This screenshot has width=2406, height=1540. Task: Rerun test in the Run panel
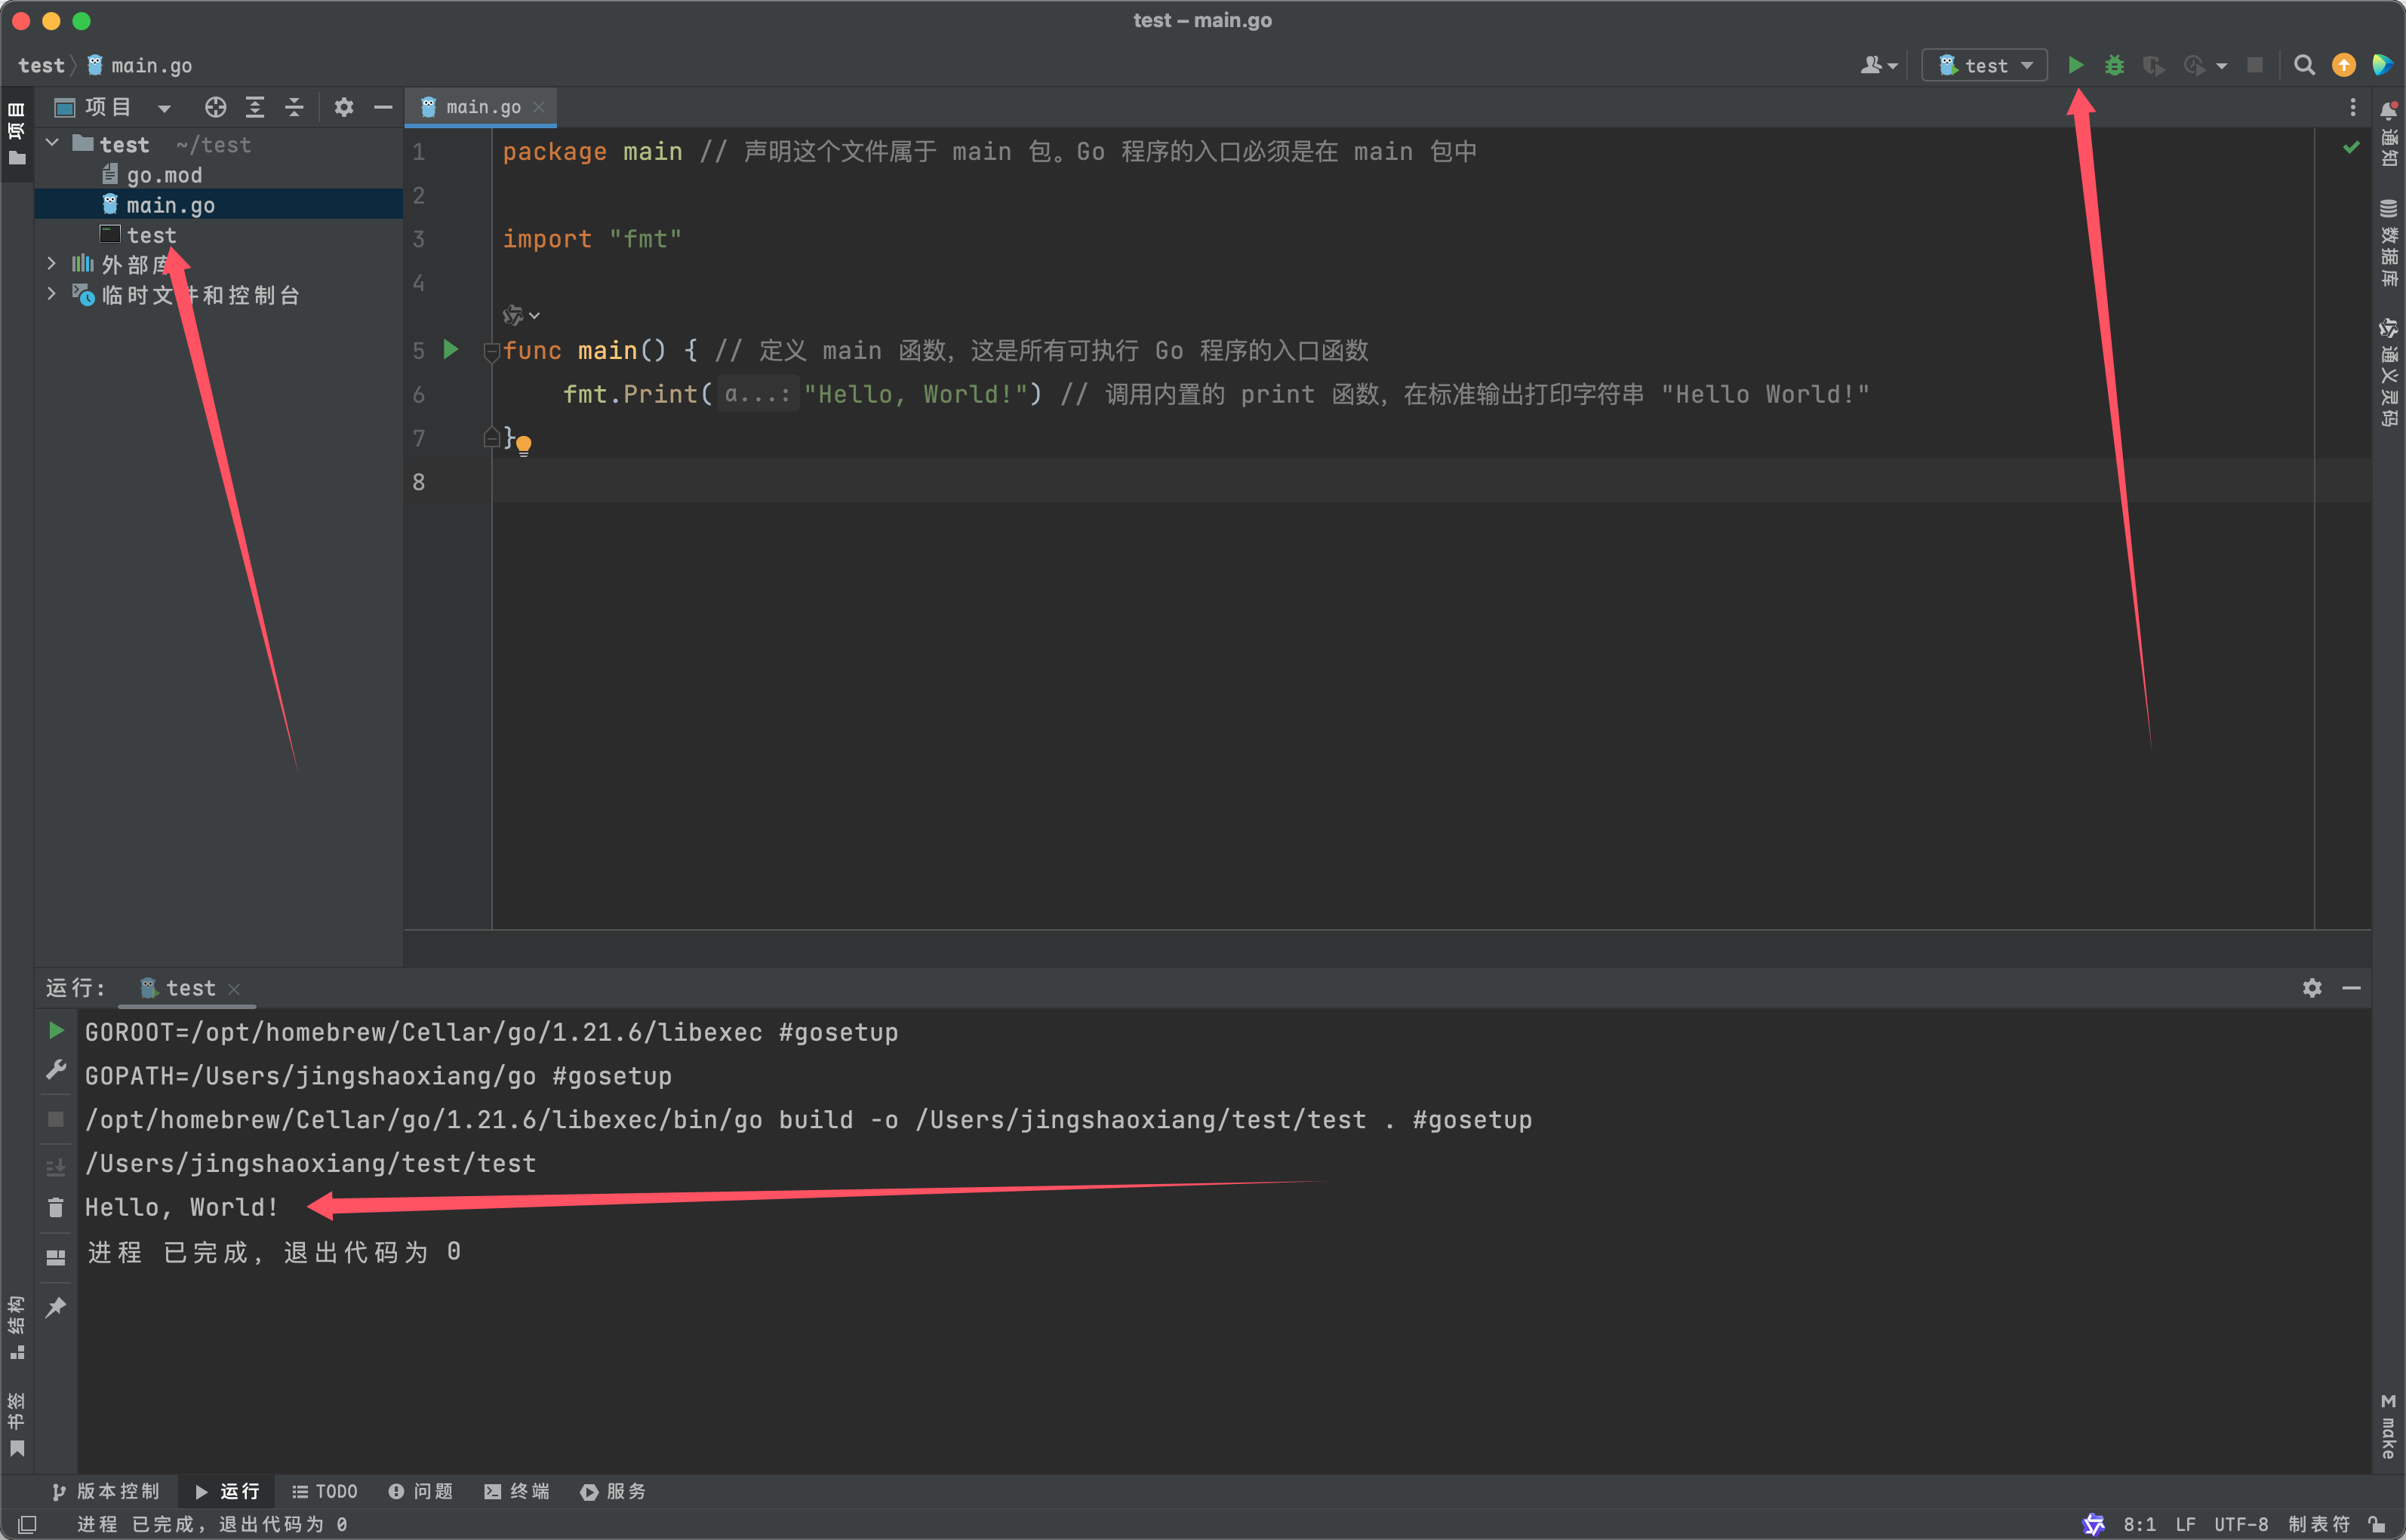(56, 1031)
